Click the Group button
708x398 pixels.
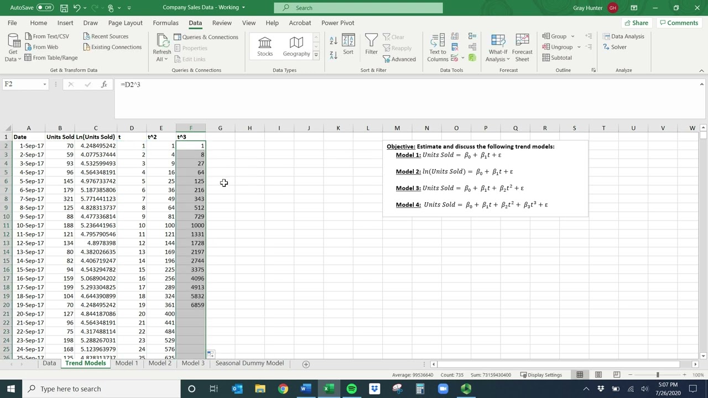(x=555, y=36)
